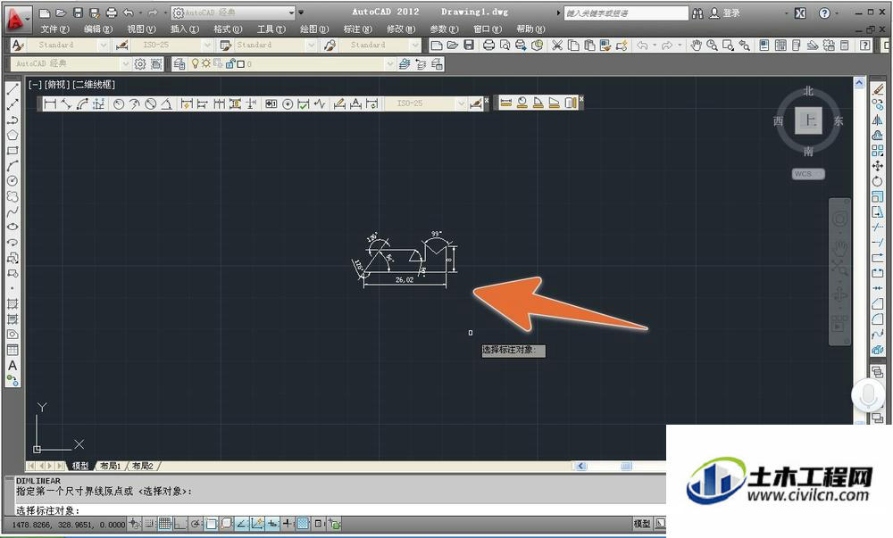893x538 pixels.
Task: Open the 文件(F) menu
Action: 54,29
